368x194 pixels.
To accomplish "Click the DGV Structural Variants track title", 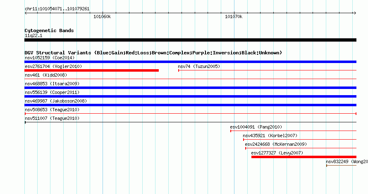I will pyautogui.click(x=153, y=53).
